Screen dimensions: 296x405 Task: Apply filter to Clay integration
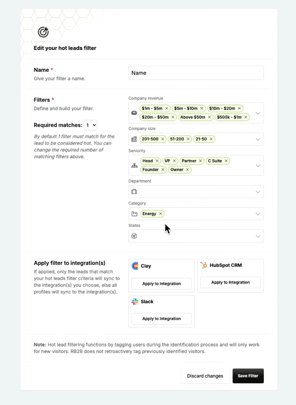click(161, 284)
